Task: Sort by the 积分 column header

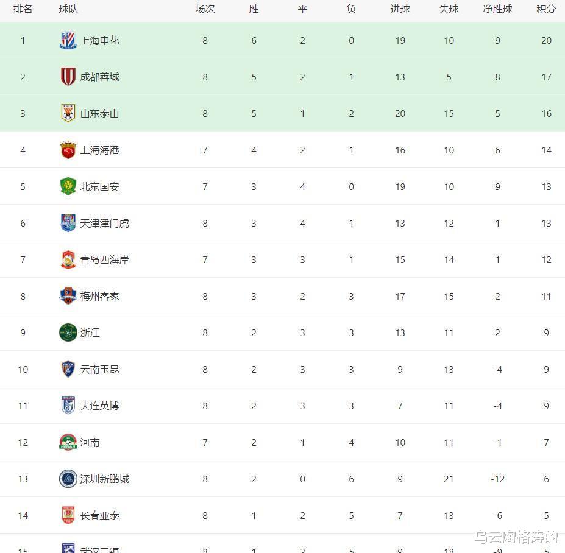Action: point(546,9)
